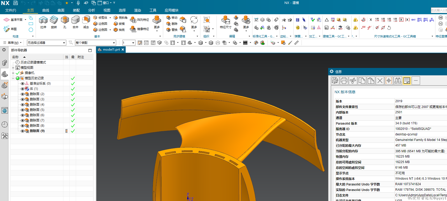Click the 版本 value 2019 cell
The height and width of the screenshot is (201, 447).
[421, 101]
